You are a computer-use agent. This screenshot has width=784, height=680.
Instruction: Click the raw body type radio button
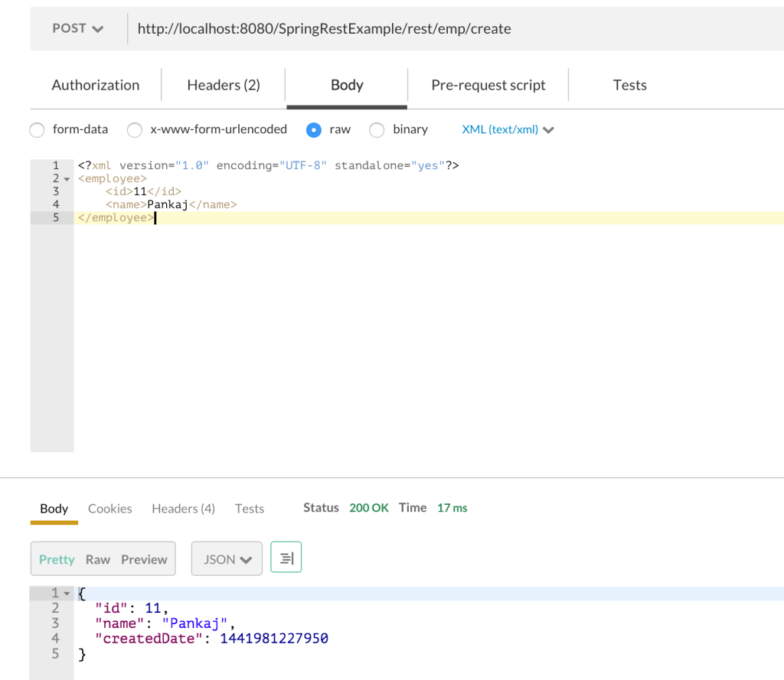pyautogui.click(x=314, y=130)
